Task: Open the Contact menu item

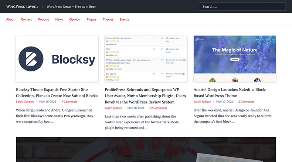Action: coord(26,19)
